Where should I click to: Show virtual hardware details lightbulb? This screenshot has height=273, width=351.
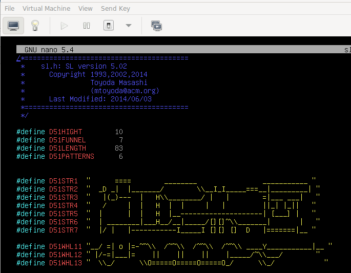point(35,26)
